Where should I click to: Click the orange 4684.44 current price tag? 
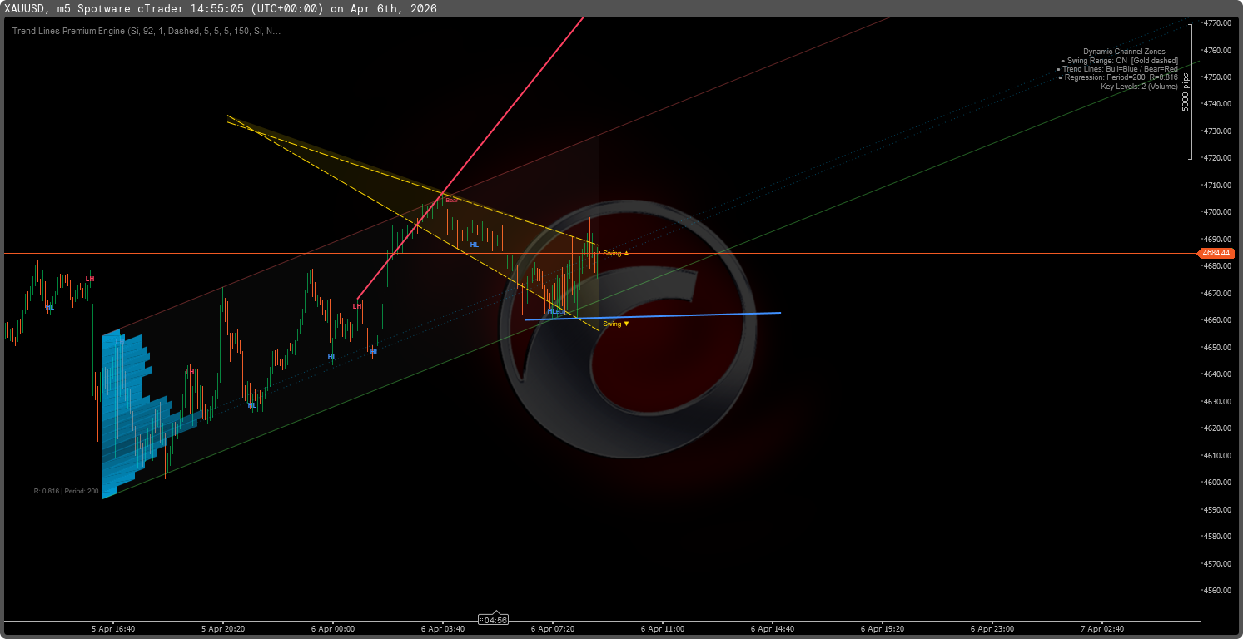[x=1216, y=253]
